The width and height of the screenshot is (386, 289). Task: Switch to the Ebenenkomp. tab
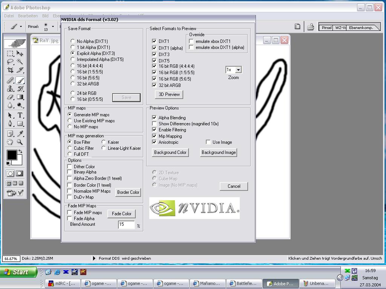pyautogui.click(x=362, y=27)
